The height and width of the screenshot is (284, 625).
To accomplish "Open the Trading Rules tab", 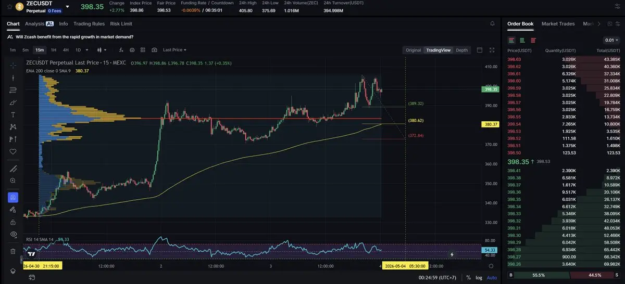I will [89, 24].
